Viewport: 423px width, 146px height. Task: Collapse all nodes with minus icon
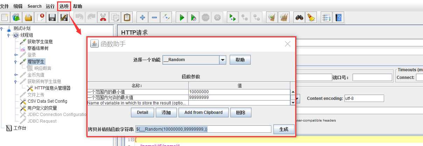click(154, 17)
